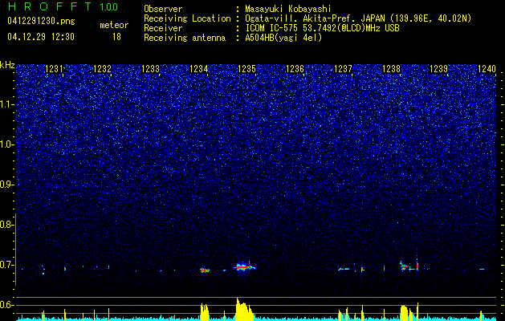Click the 1240 time marker

click(487, 69)
